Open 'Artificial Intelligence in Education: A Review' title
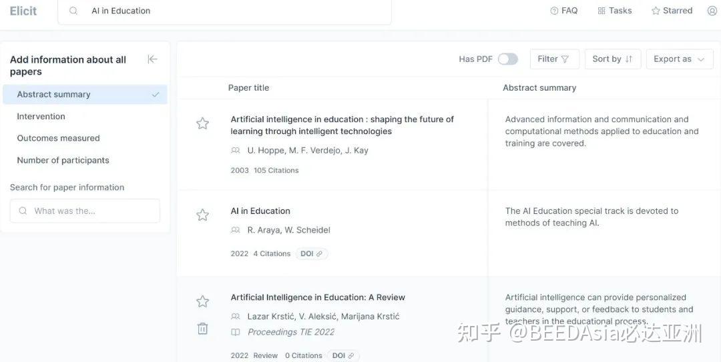721x362 pixels. coord(318,297)
